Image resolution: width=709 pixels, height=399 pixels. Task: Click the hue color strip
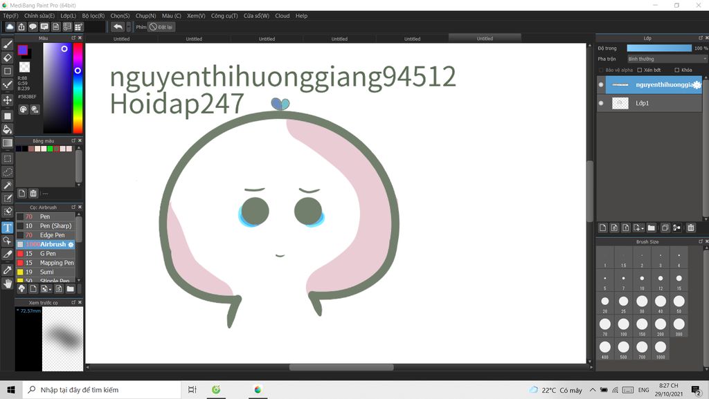tap(78, 88)
